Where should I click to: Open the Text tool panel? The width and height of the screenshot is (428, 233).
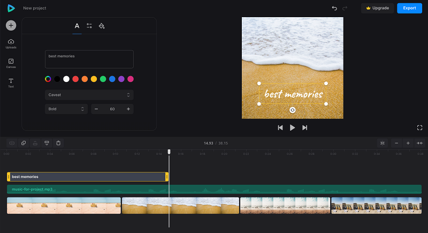point(11,83)
